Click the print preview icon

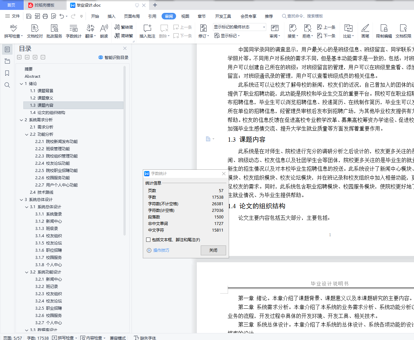click(54, 16)
